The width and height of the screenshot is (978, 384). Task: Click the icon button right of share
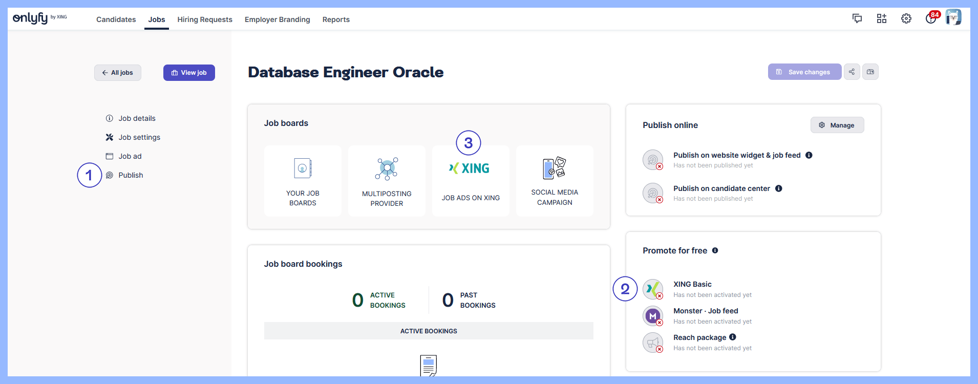click(870, 72)
